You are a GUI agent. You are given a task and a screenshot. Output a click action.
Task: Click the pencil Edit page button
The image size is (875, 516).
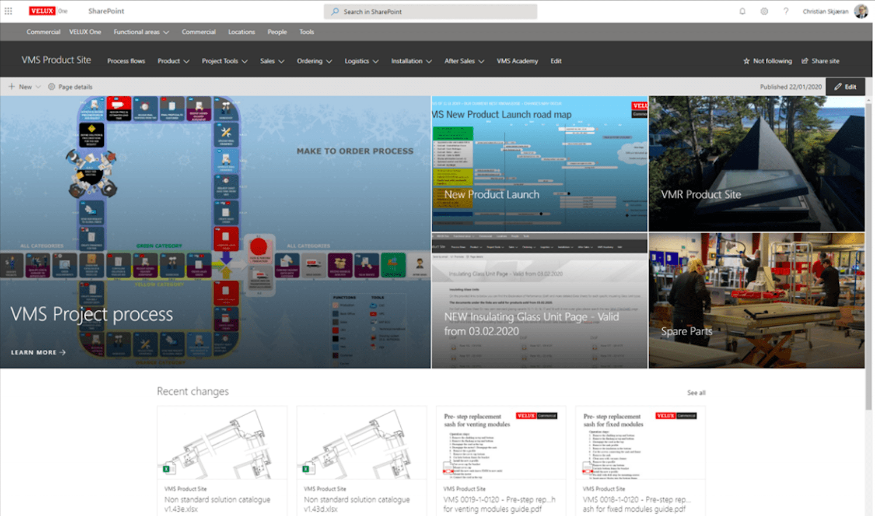tap(845, 86)
